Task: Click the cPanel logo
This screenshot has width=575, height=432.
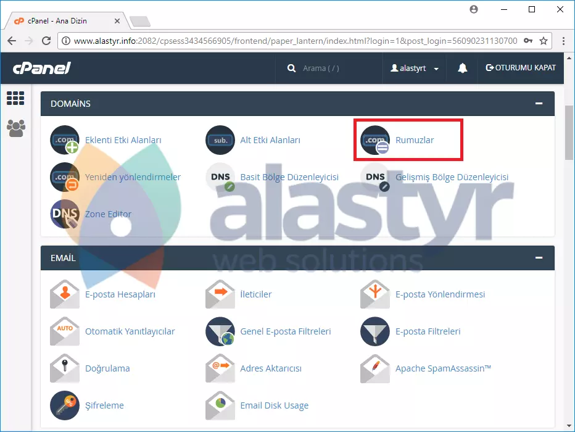Action: (42, 69)
